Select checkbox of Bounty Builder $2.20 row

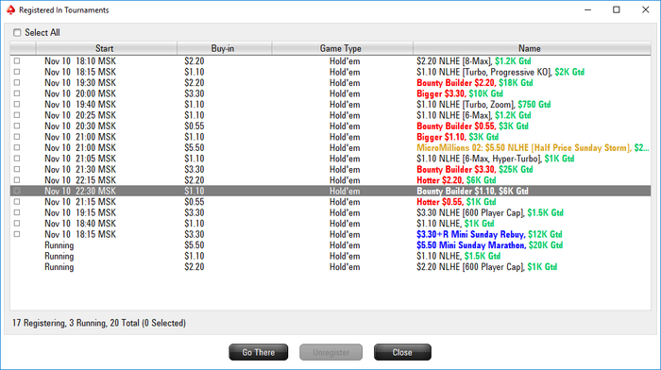(x=17, y=83)
